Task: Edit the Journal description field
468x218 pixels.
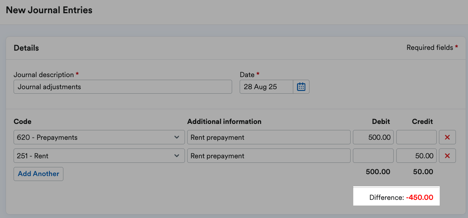Action: [123, 87]
